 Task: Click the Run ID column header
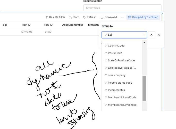(26, 25)
